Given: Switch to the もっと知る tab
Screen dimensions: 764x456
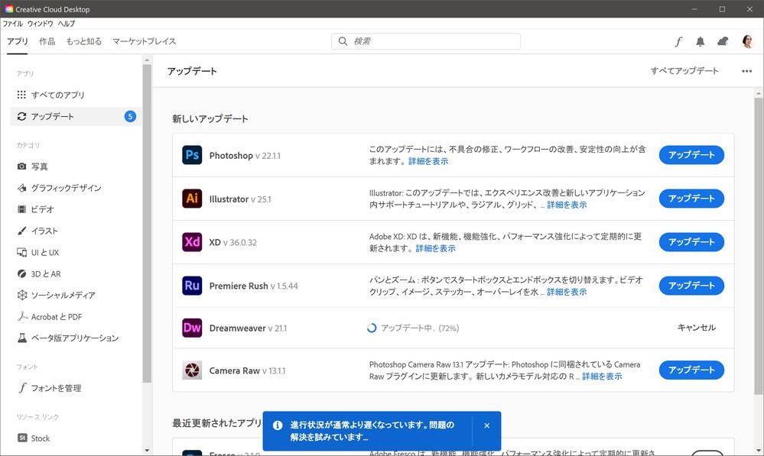Looking at the screenshot, I should (x=84, y=41).
